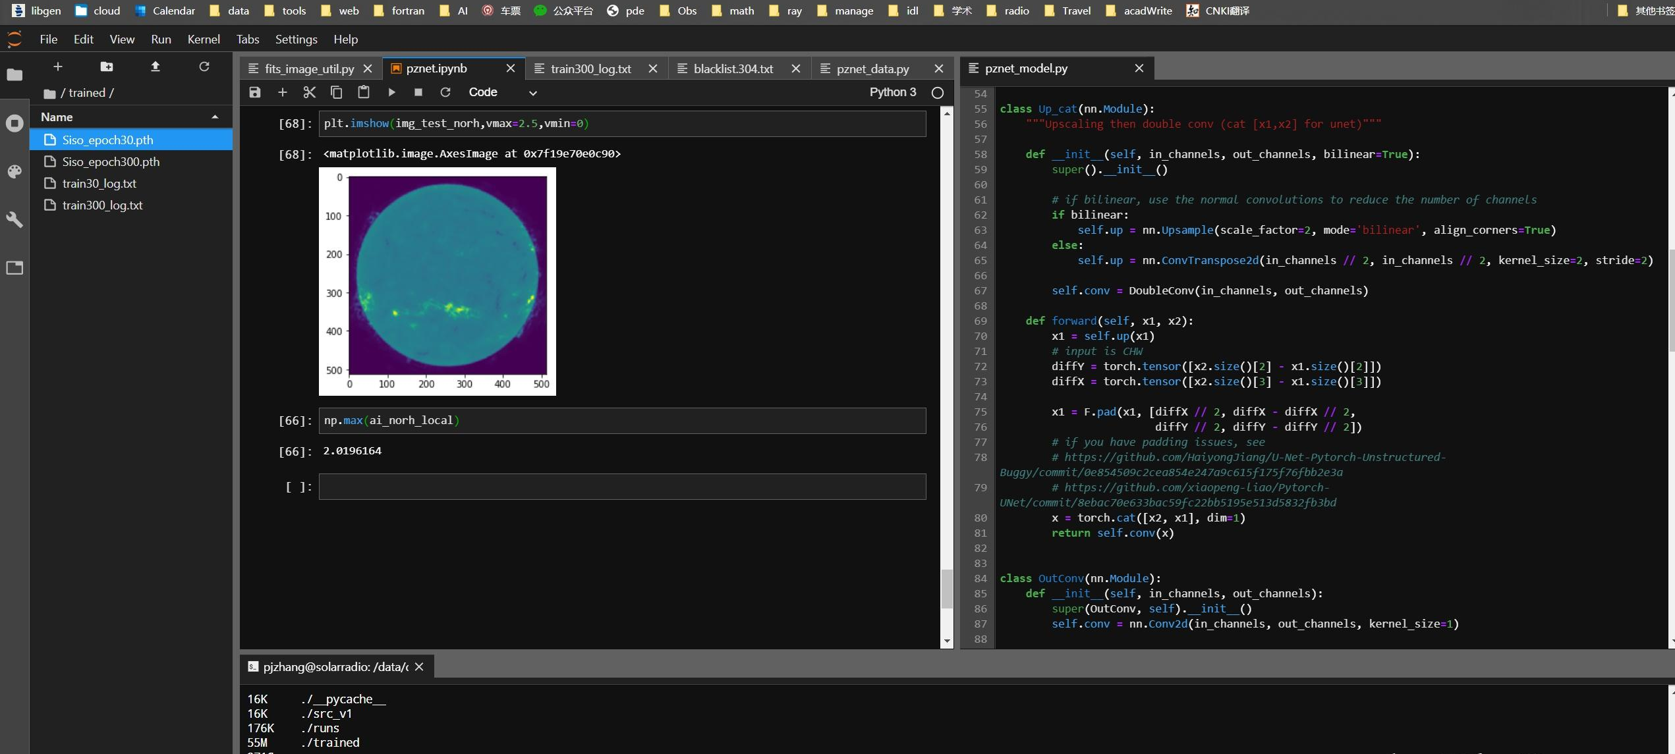Close the terminal tab
This screenshot has width=1675, height=754.
point(419,667)
